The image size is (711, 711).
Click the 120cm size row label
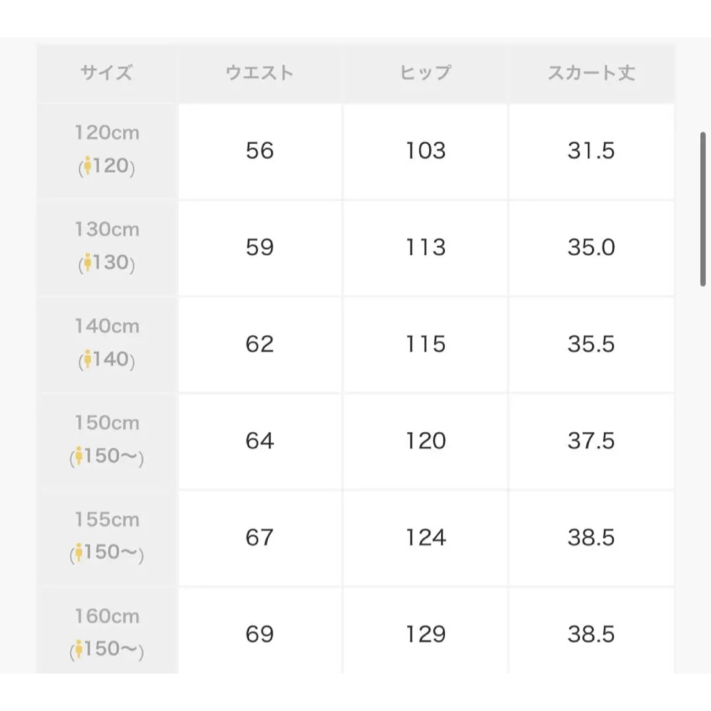[107, 151]
